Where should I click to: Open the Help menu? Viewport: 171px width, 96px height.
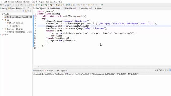click(x=60, y=2)
